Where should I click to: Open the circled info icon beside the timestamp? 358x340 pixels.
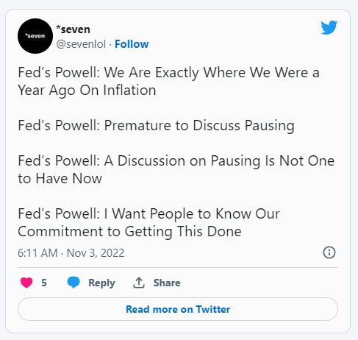click(x=329, y=252)
